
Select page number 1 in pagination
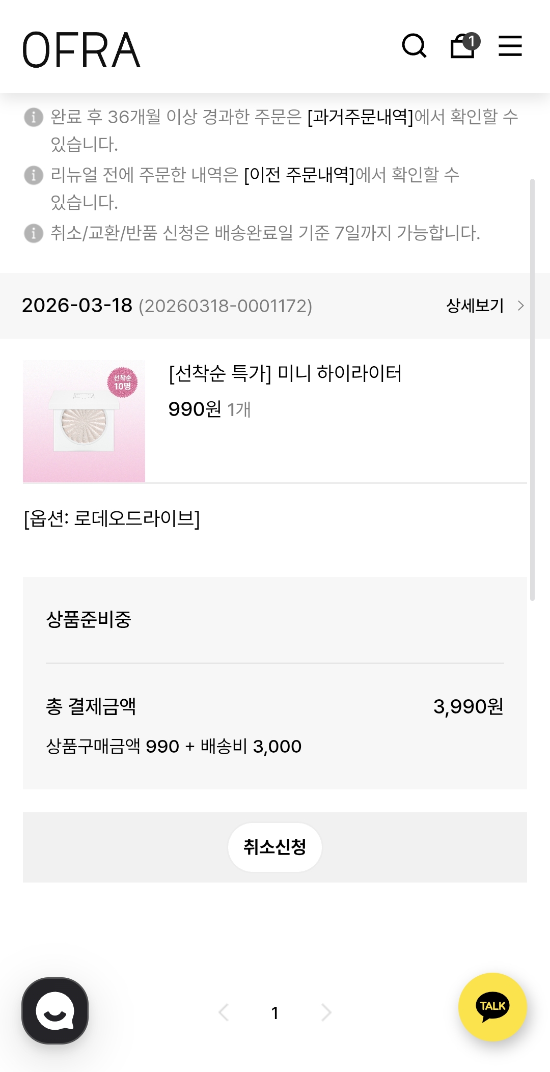pos(275,1013)
